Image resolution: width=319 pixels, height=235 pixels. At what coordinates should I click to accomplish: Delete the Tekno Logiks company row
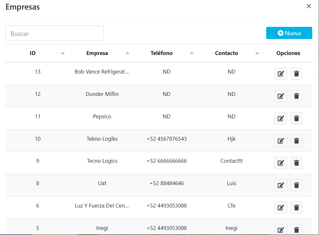[x=296, y=141]
